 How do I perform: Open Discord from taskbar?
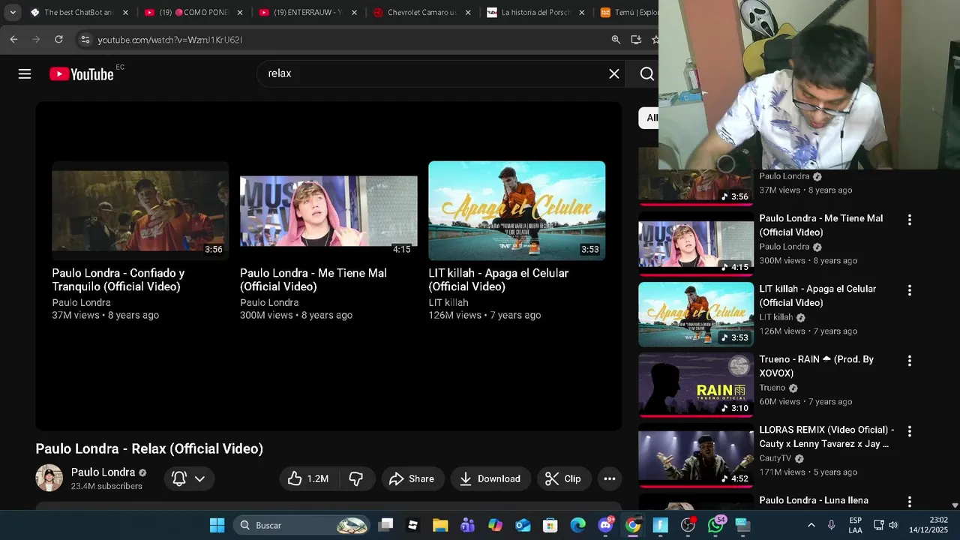(x=605, y=525)
